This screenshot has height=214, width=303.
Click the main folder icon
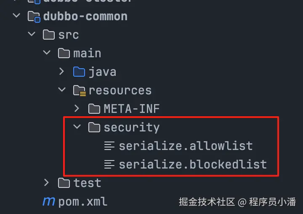click(64, 53)
